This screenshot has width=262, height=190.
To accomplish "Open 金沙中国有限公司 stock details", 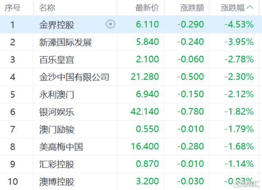I will (74, 77).
